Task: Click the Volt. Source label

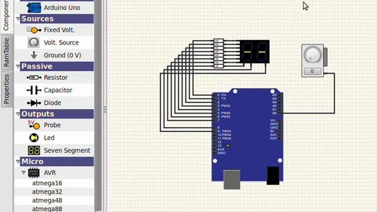Action: click(61, 42)
